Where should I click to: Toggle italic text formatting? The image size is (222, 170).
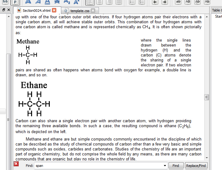[38, 2]
